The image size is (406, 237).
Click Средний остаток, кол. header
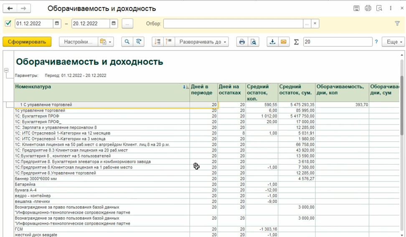pyautogui.click(x=262, y=92)
